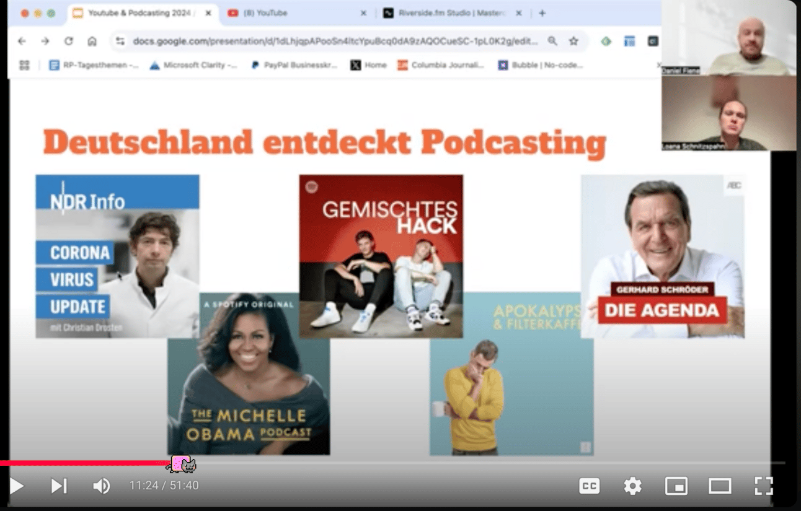Toggle theater mode view
Screen dimensions: 801x511
pos(720,486)
